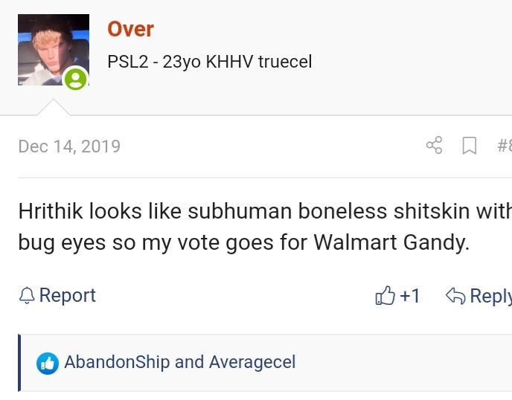Click the "Reply" text button
Image resolution: width=512 pixels, height=400 pixels.
coord(490,296)
